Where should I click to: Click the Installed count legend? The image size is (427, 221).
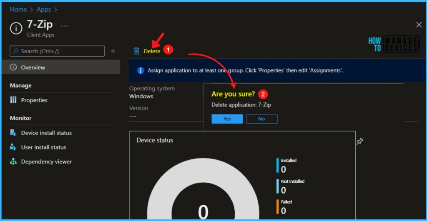[286, 166]
